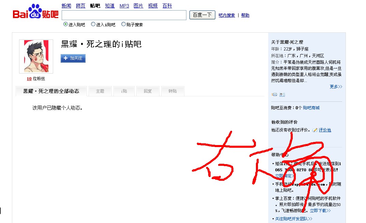Expand profile with 更多>> link
Screen dimensions: 366x223
336,87
